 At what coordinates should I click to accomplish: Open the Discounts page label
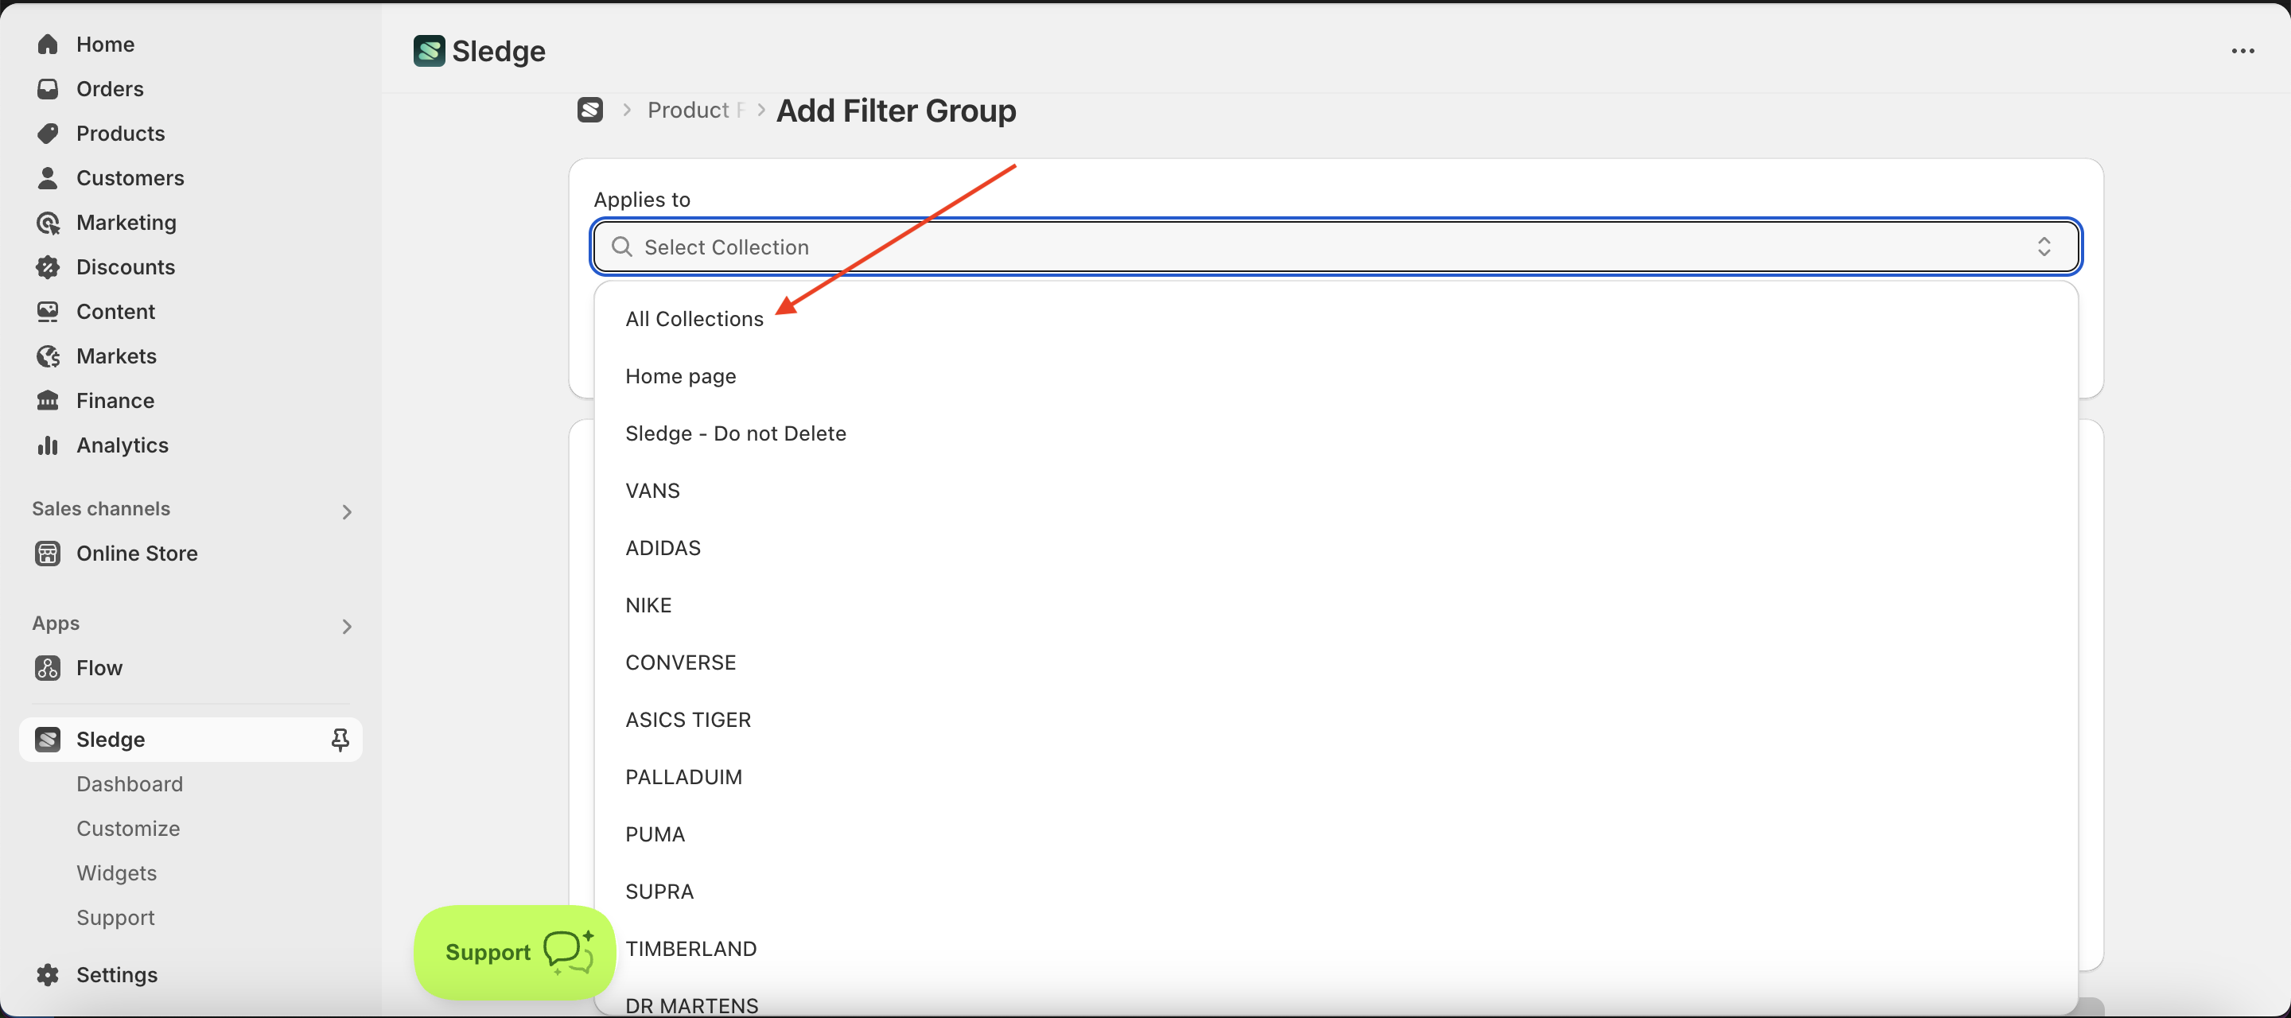pyautogui.click(x=126, y=266)
